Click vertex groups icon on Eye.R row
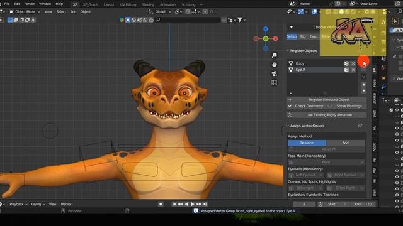Screen dimensions: 403x226 [346, 70]
